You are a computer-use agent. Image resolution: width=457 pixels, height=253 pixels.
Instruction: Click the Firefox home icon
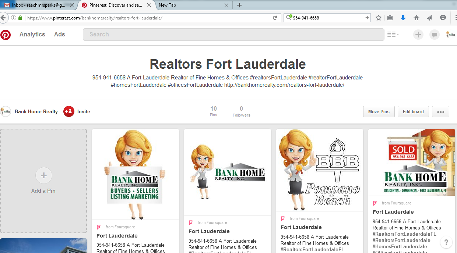click(x=416, y=18)
